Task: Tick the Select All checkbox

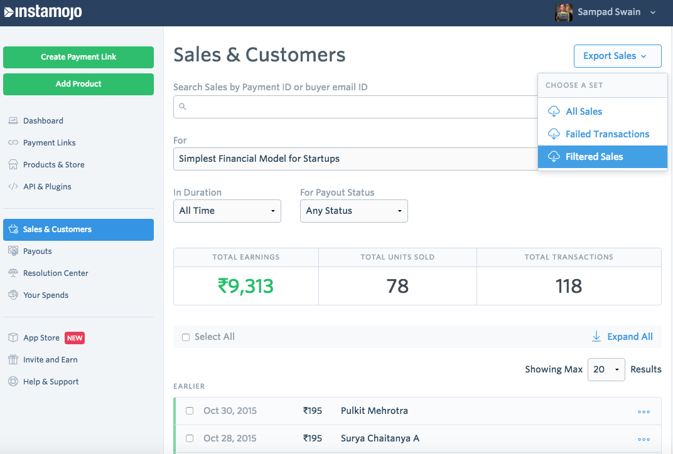Action: [186, 337]
